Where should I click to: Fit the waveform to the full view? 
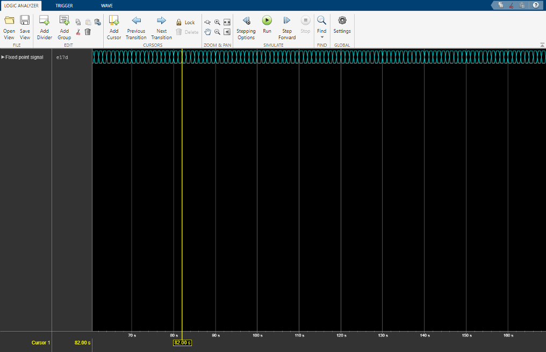tap(227, 22)
